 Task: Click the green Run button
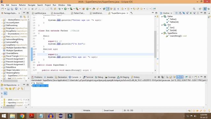pos(65,9)
